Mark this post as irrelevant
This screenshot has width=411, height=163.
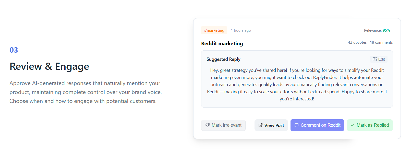(223, 125)
